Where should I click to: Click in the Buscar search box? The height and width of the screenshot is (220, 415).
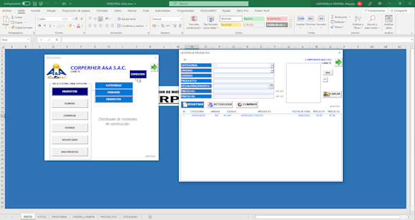click(209, 4)
